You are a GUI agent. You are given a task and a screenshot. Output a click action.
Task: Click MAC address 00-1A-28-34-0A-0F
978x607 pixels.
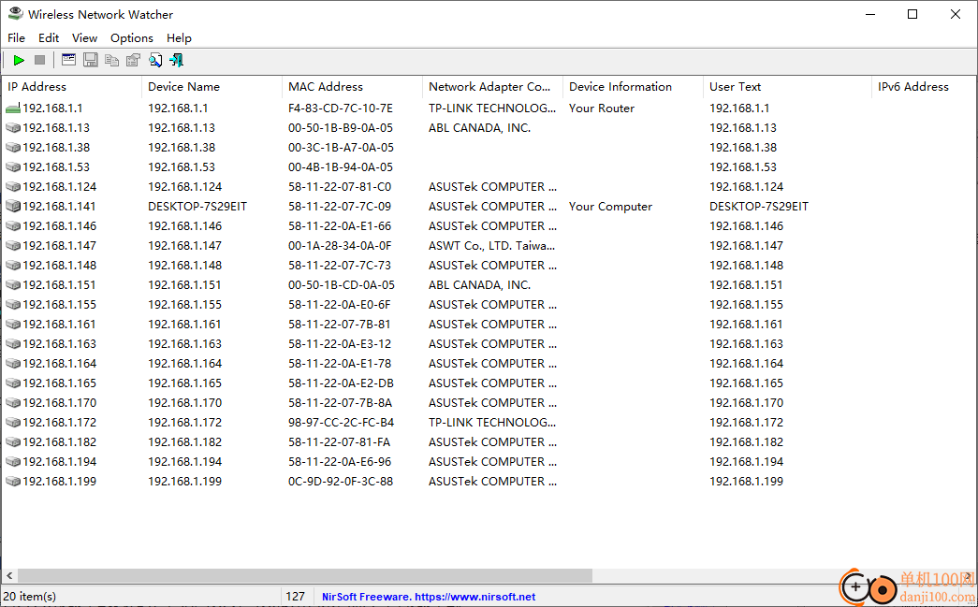tap(340, 246)
